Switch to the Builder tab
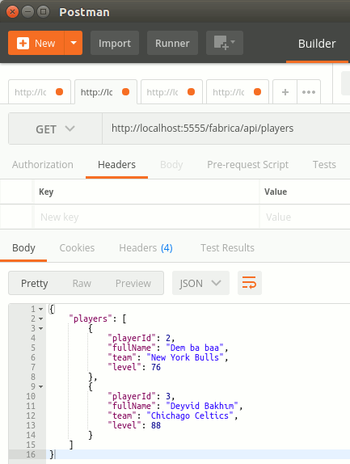 click(x=317, y=44)
